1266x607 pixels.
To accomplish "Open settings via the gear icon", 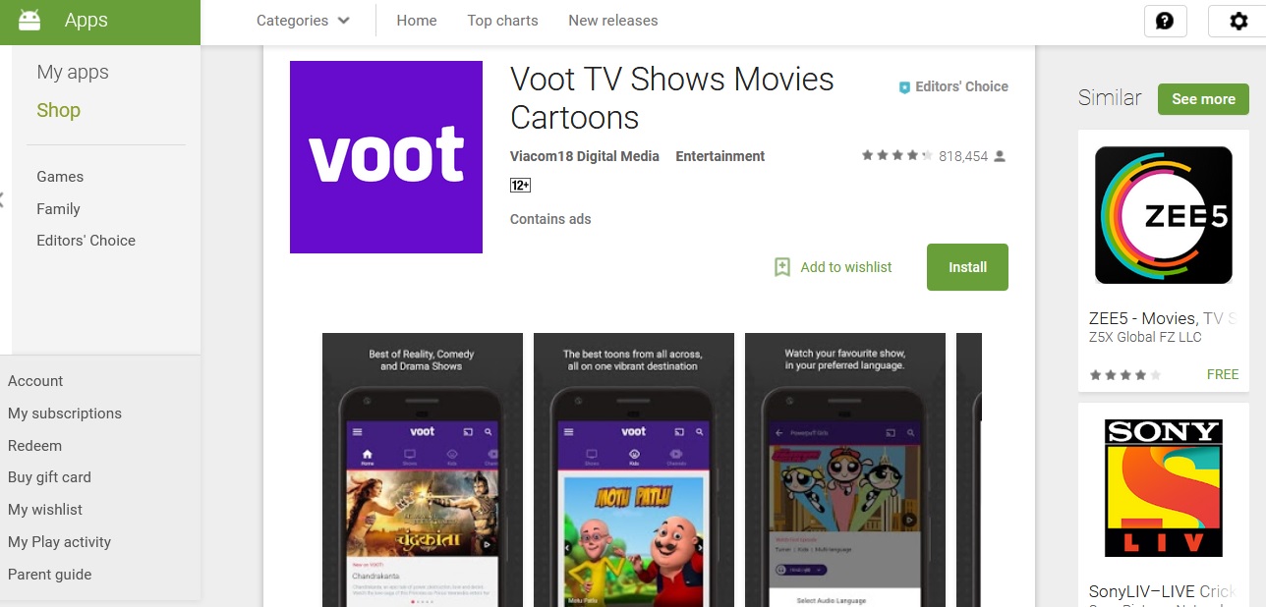I will [x=1238, y=21].
